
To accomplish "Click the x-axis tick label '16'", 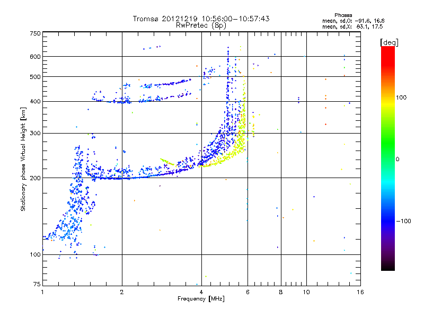I will click(360, 292).
